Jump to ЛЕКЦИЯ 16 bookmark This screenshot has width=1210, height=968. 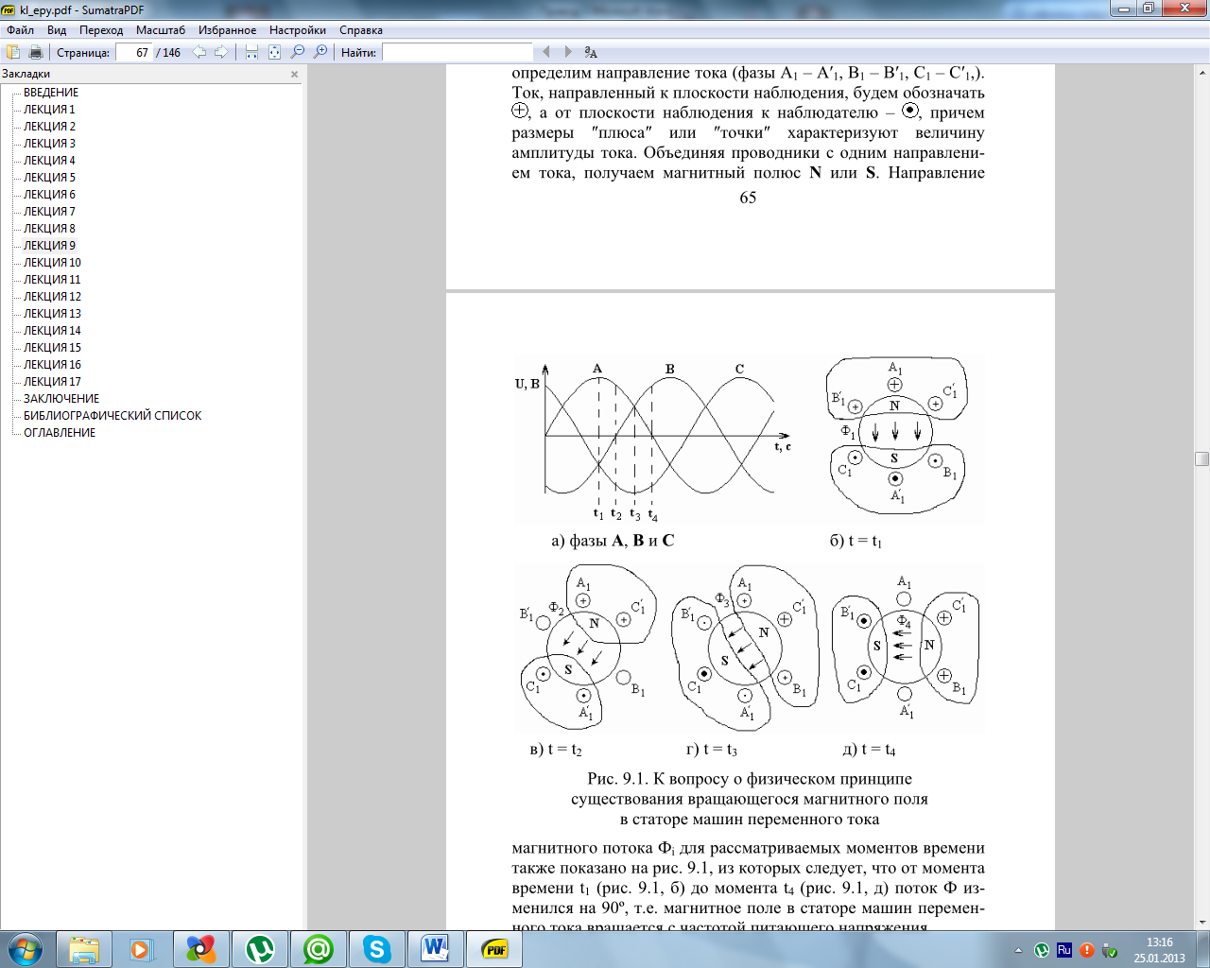click(52, 365)
